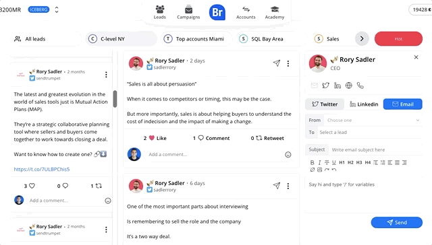This screenshot has width=432, height=245.
Task: Open emoji picker in center comment box
Action: pos(288,155)
